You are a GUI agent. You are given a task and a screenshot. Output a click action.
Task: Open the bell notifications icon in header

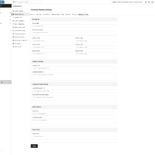[x=152, y=2]
